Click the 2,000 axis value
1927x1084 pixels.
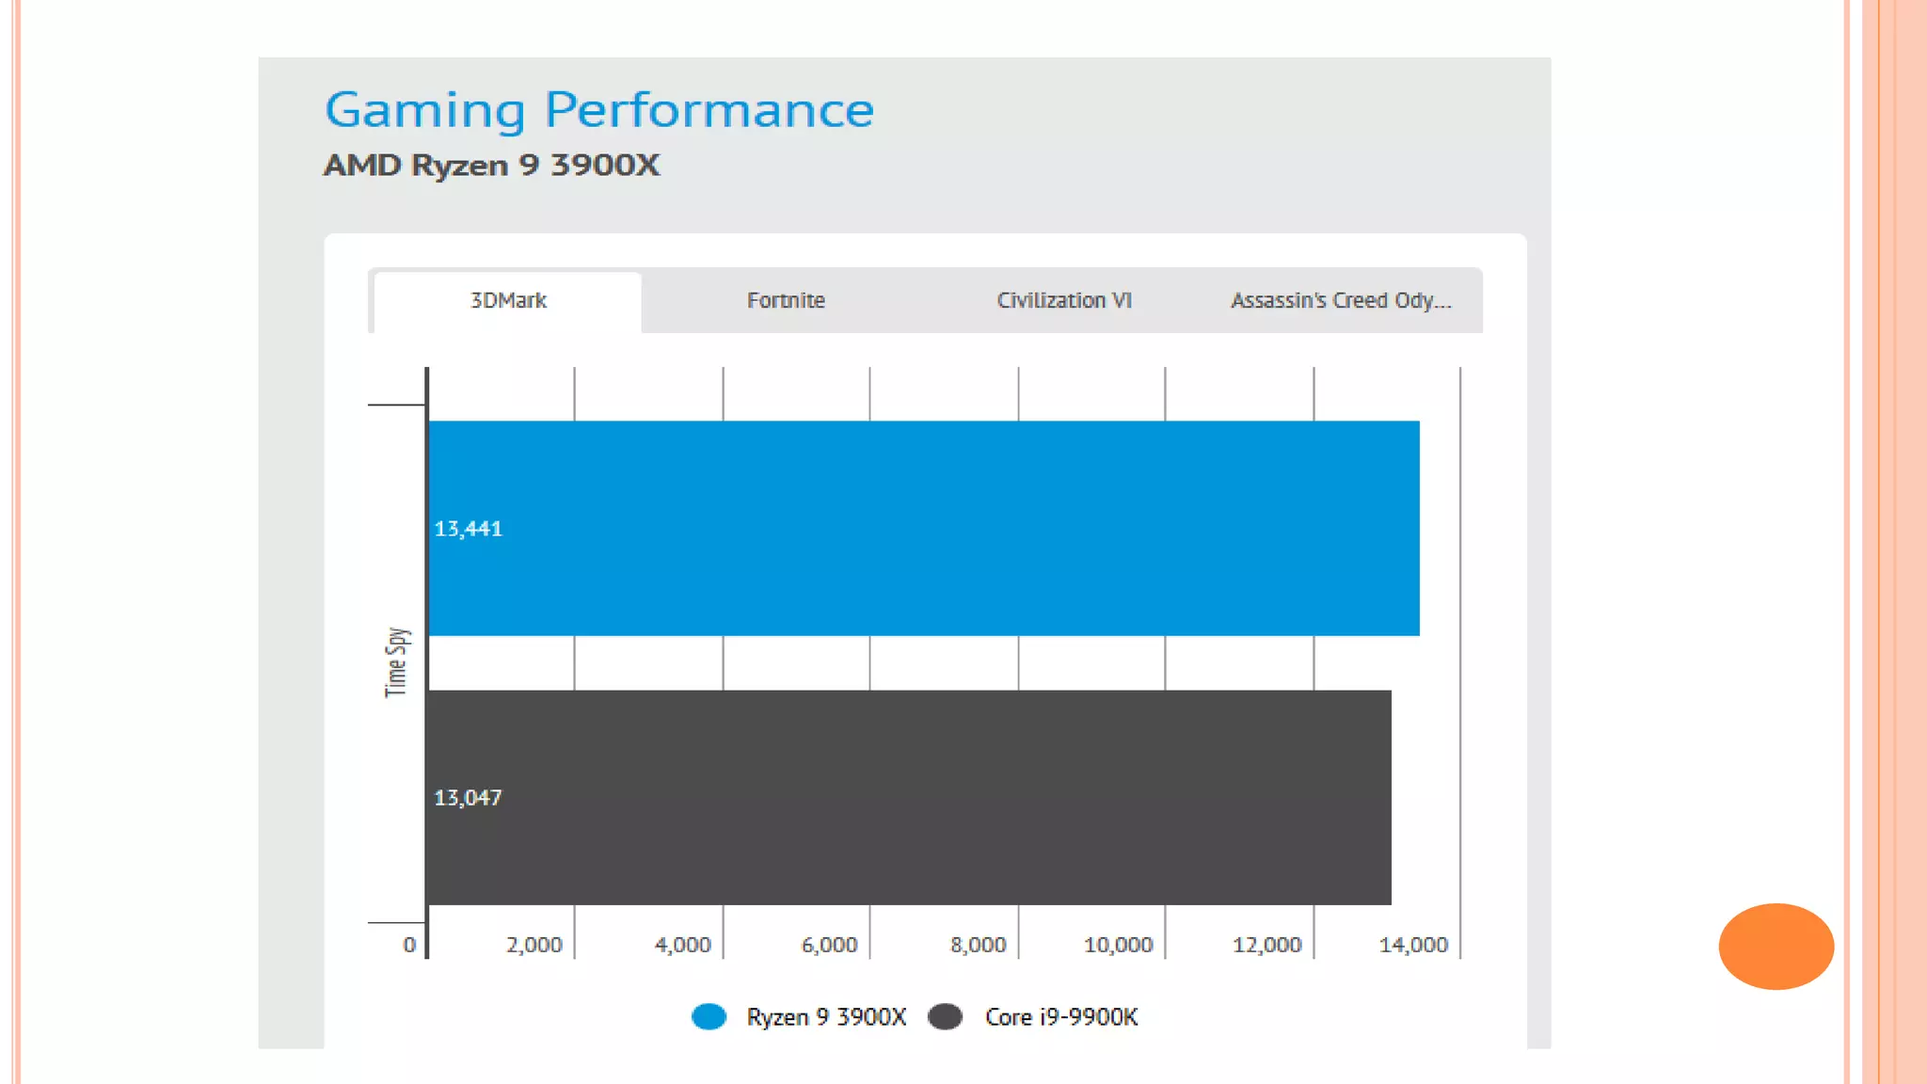[534, 945]
